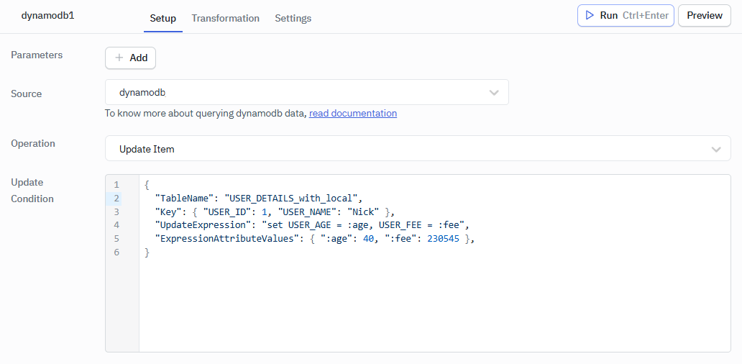Click line number 5 in editor gutter

116,239
